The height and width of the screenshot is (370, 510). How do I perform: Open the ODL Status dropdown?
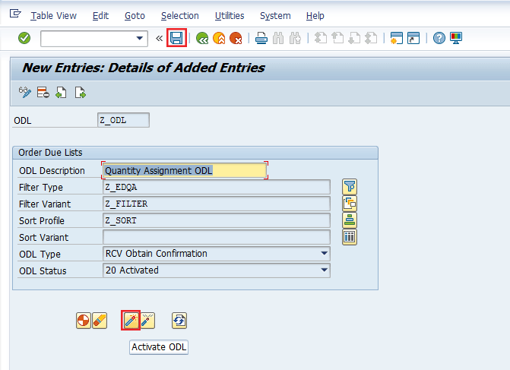(x=325, y=270)
